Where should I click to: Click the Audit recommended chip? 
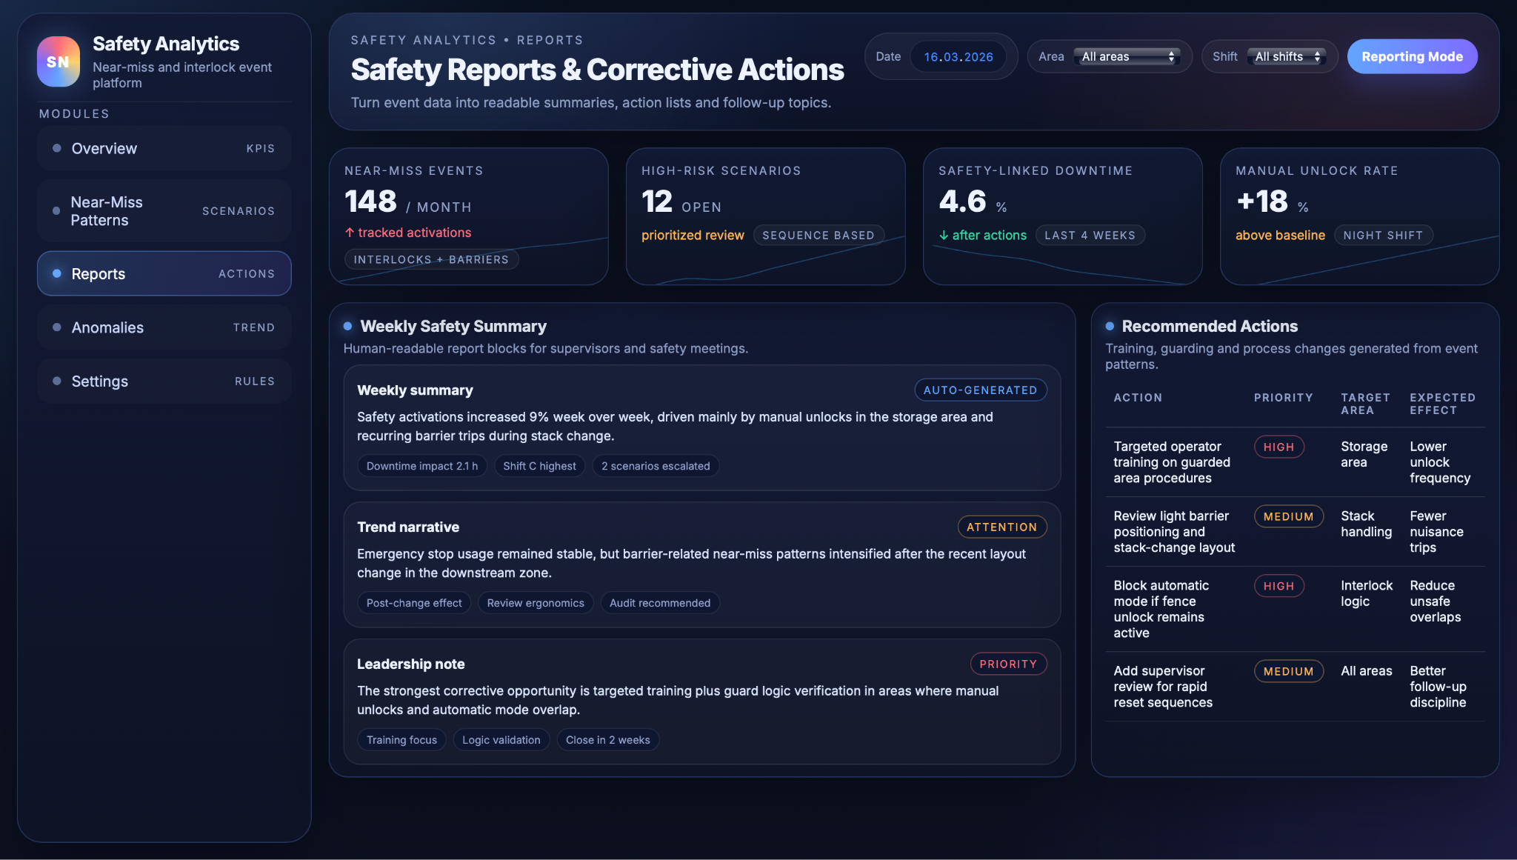[x=659, y=603]
